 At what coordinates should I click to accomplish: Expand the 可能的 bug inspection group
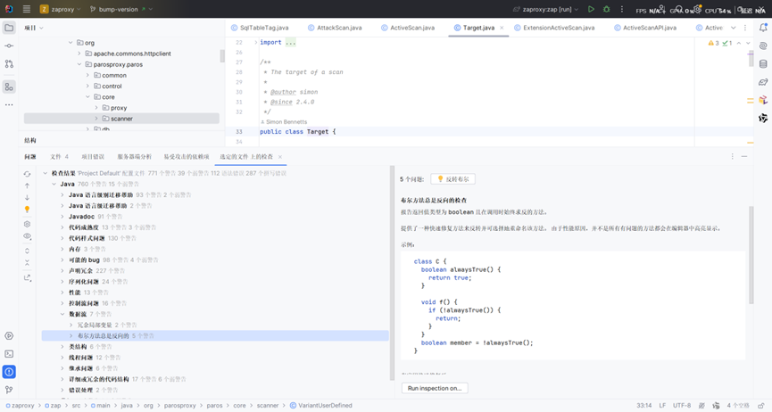coord(62,260)
